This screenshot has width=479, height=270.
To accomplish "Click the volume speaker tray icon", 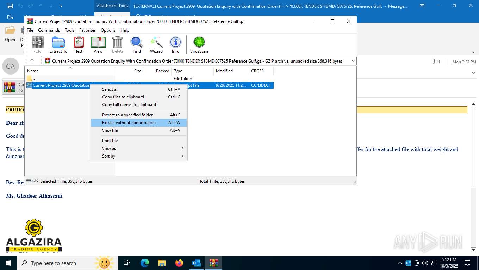I will (x=425, y=263).
